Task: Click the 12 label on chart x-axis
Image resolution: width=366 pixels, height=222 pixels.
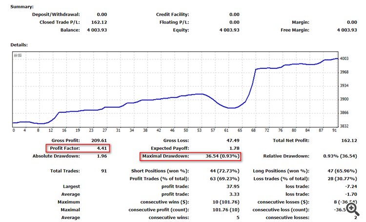Action: [x=51, y=130]
